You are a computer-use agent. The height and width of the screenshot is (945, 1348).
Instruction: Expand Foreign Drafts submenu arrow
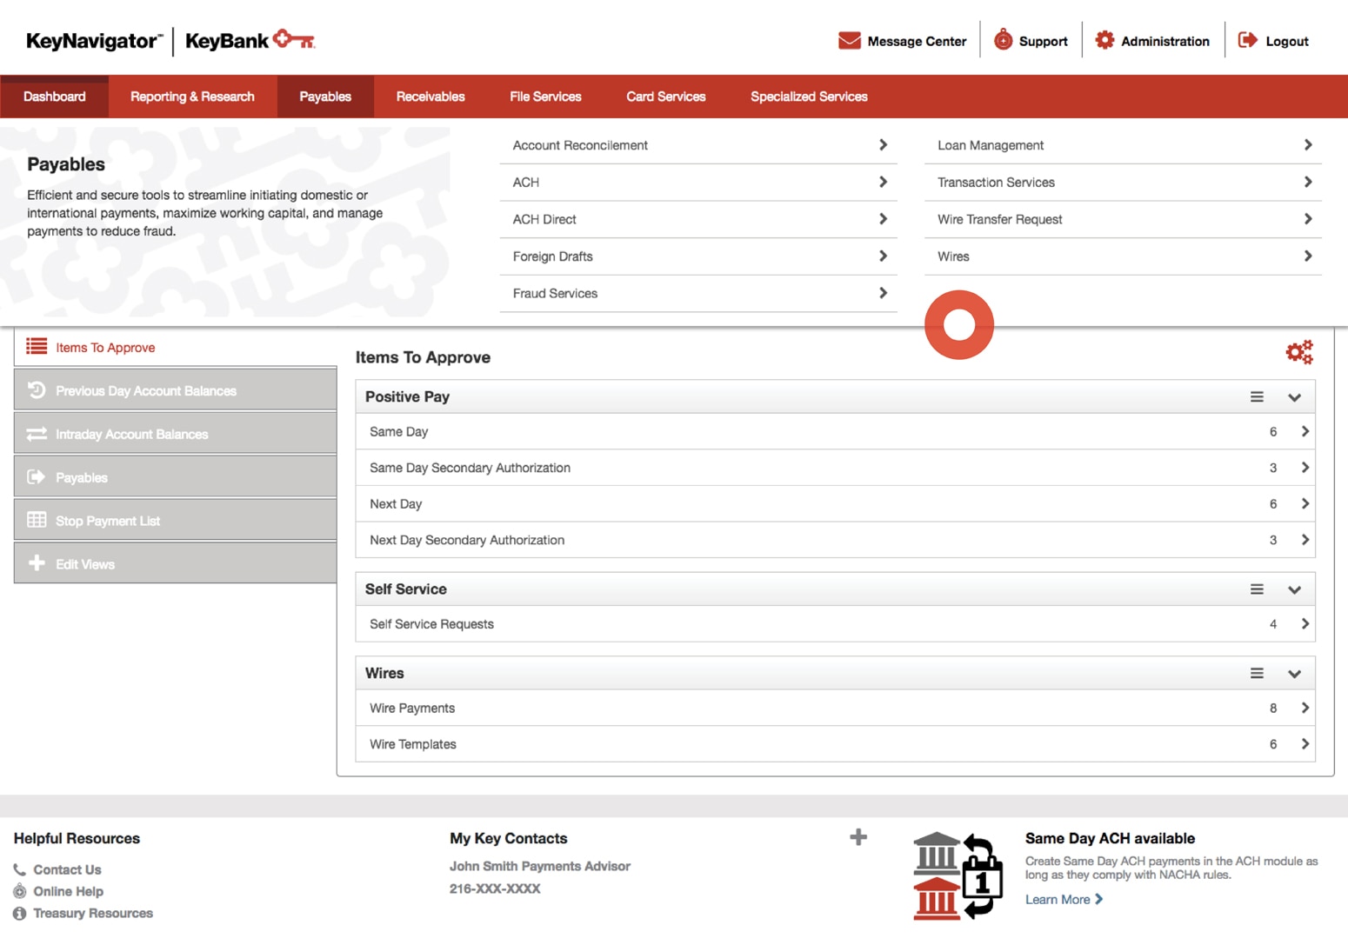pos(883,256)
